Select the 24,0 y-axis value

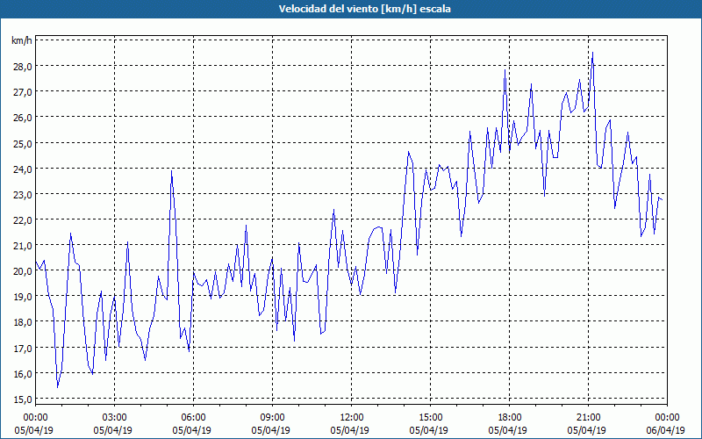click(x=22, y=169)
